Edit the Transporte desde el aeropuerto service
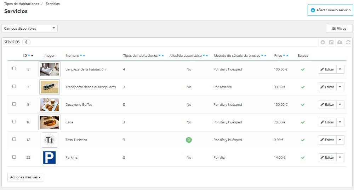 point(327,87)
